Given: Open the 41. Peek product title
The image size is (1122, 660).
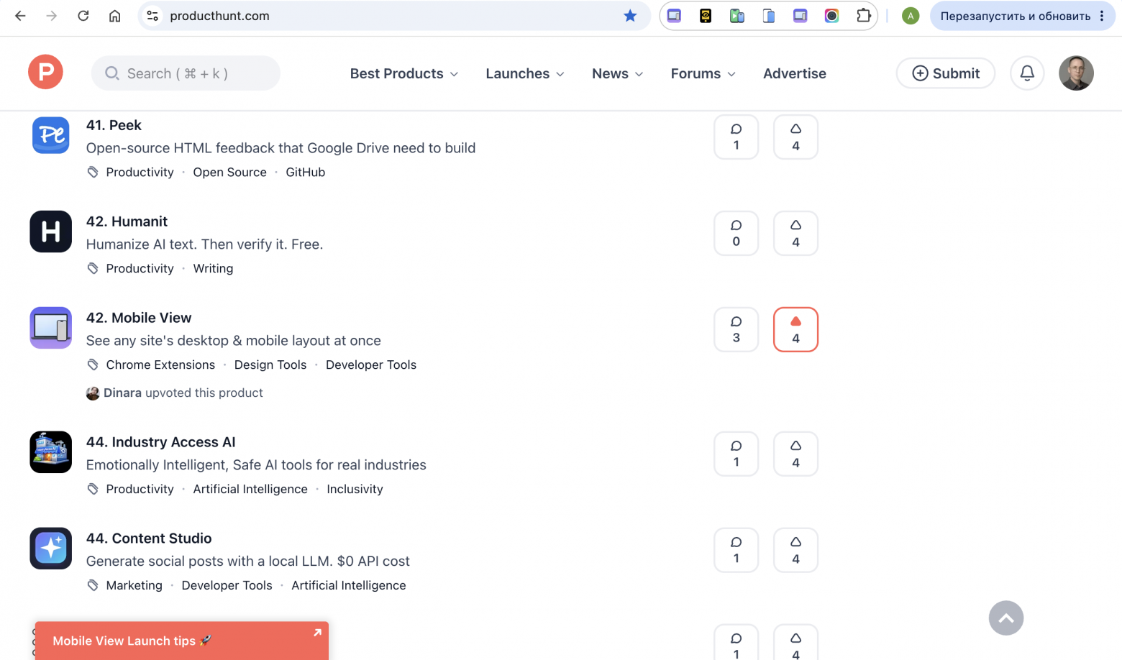Looking at the screenshot, I should 114,125.
